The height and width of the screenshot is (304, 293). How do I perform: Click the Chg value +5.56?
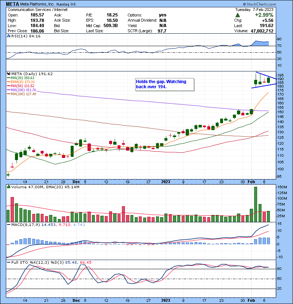(x=268, y=21)
